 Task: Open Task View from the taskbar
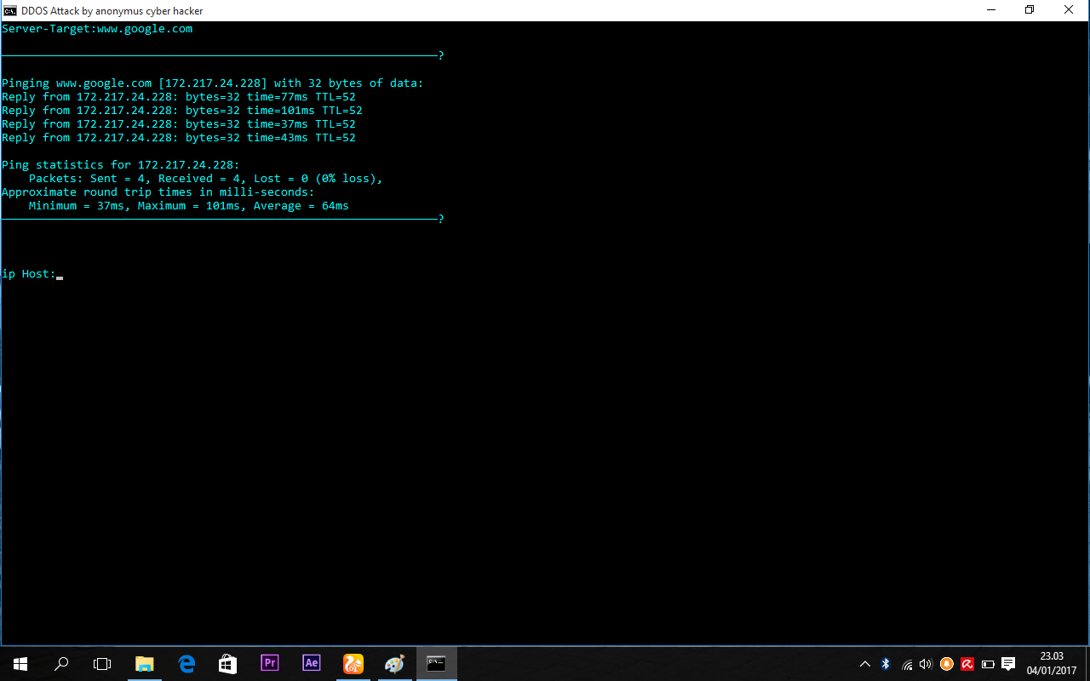(102, 664)
